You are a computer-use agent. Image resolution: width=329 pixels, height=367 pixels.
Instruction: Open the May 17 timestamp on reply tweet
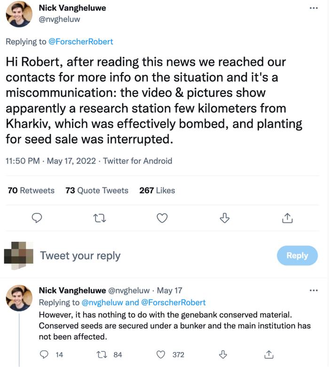[169, 291]
